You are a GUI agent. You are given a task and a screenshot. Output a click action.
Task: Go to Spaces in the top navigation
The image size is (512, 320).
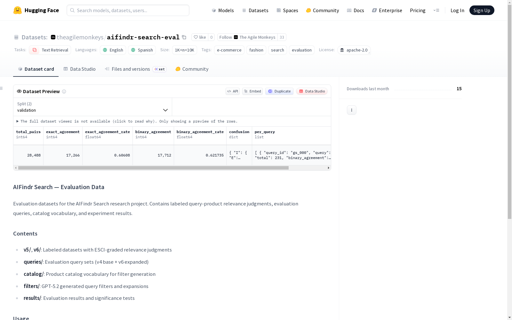287,10
